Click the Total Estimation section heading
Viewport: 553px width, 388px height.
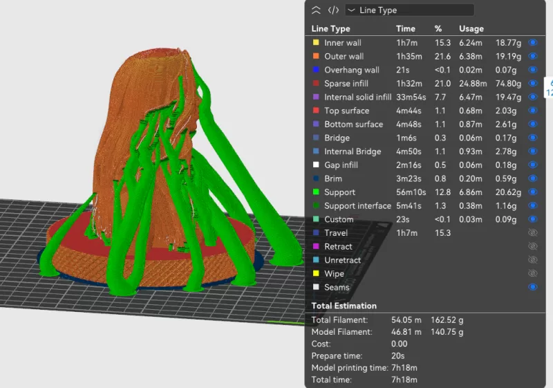344,306
